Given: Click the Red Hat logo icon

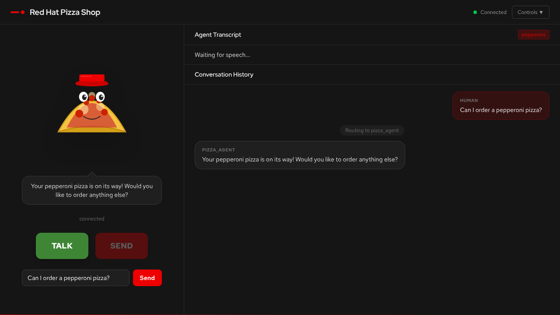Looking at the screenshot, I should pos(17,12).
